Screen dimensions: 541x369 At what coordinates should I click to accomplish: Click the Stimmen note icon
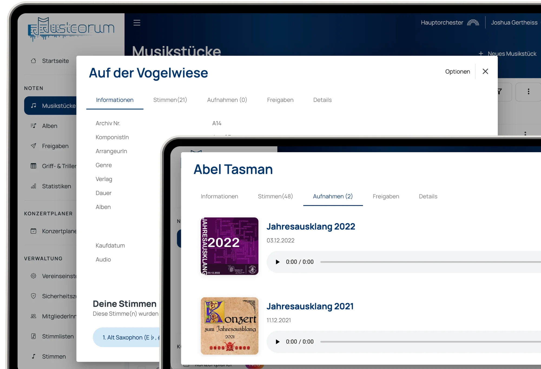[x=33, y=356]
